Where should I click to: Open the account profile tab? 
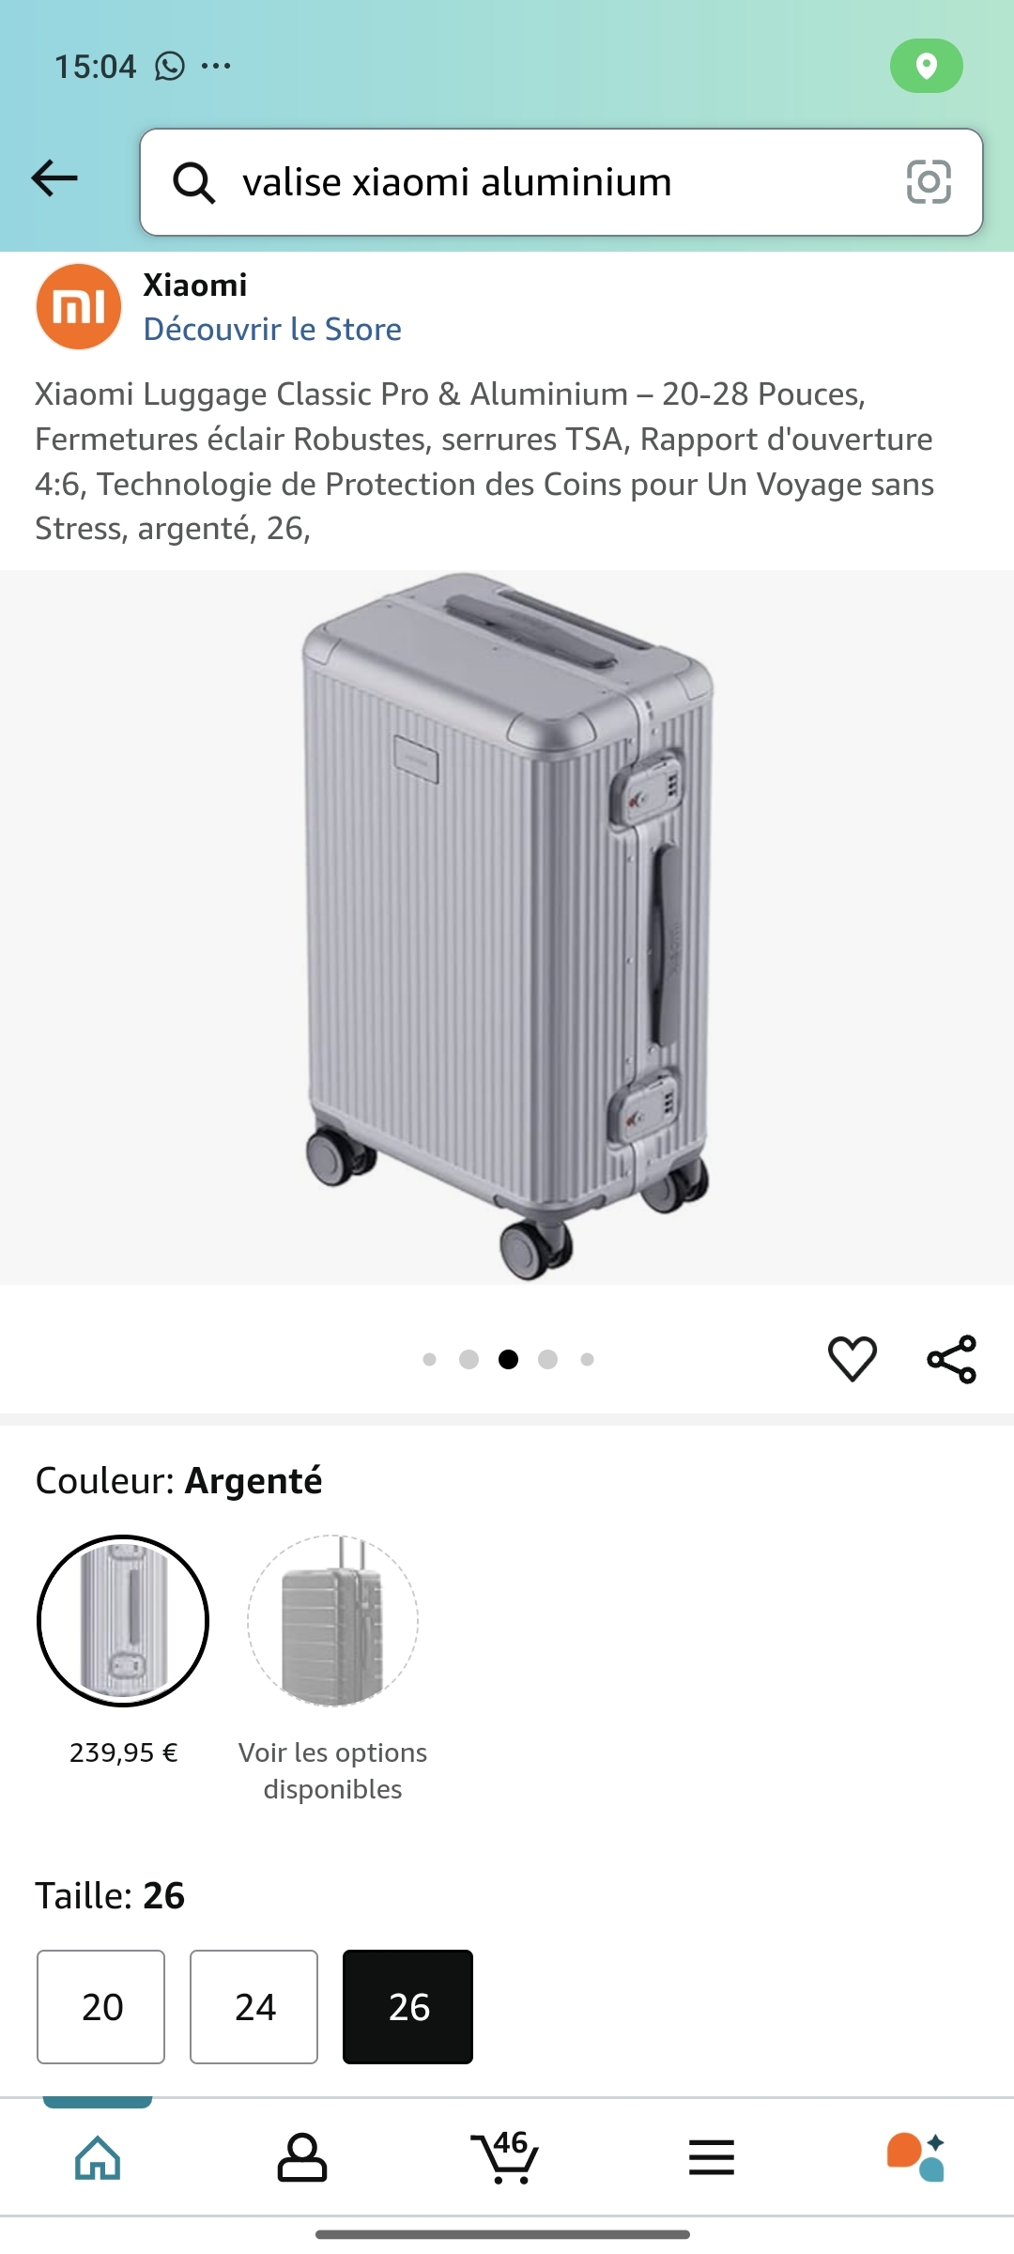301,2157
